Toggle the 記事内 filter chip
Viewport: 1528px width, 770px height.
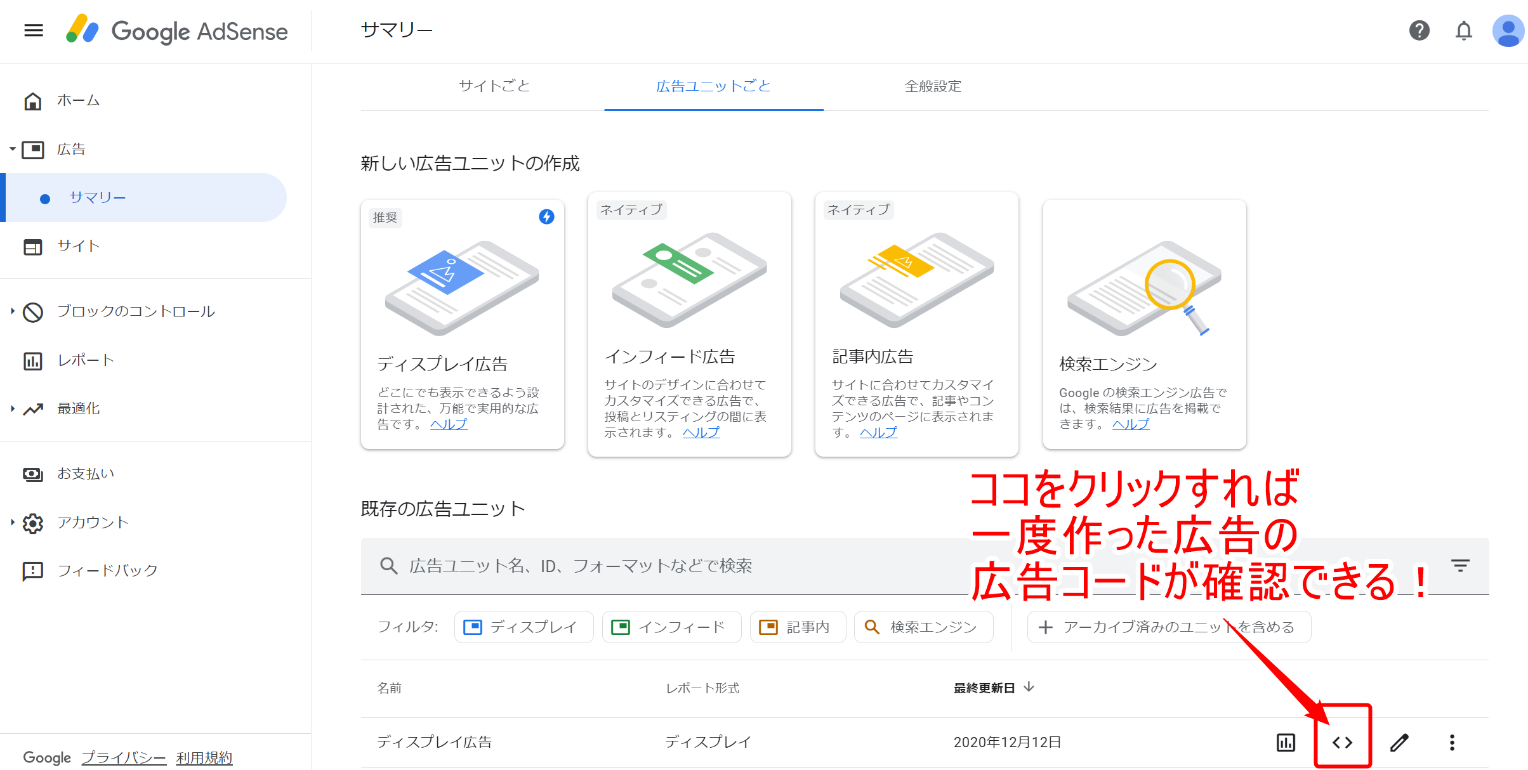[x=798, y=627]
